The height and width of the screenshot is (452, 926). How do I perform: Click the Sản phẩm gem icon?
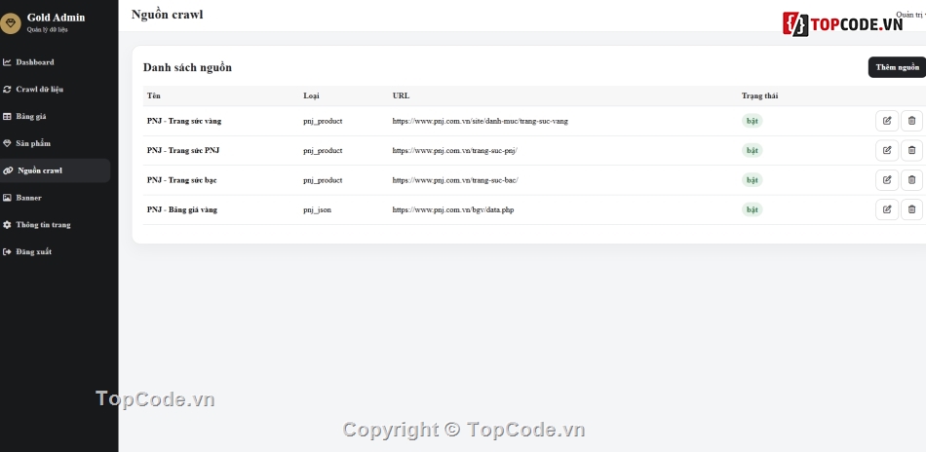coord(7,143)
